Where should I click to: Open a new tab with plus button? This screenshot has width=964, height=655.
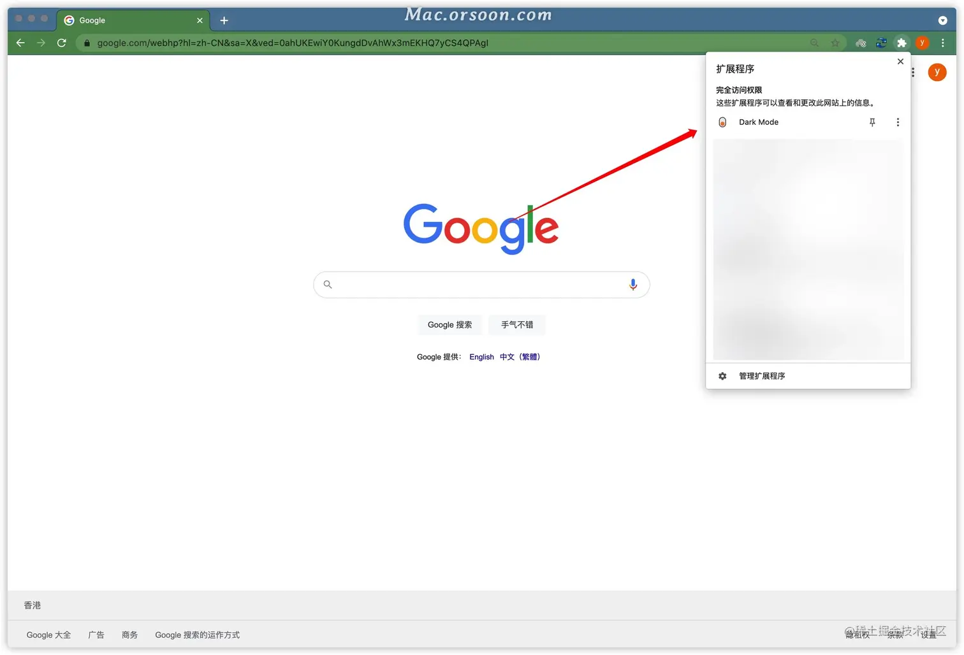tap(224, 20)
